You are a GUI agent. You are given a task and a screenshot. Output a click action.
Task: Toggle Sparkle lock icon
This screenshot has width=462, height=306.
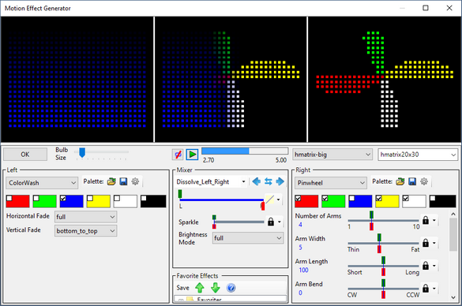(271, 222)
